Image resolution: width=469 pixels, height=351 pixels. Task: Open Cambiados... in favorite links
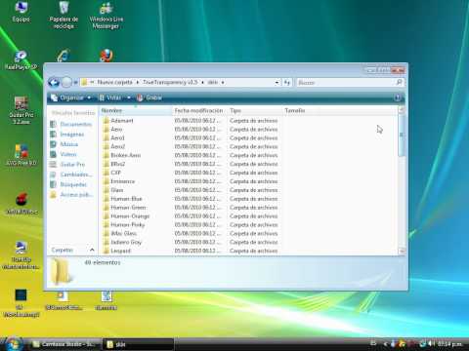click(76, 175)
